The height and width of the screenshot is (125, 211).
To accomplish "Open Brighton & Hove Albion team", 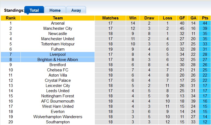I will (x=58, y=60).
